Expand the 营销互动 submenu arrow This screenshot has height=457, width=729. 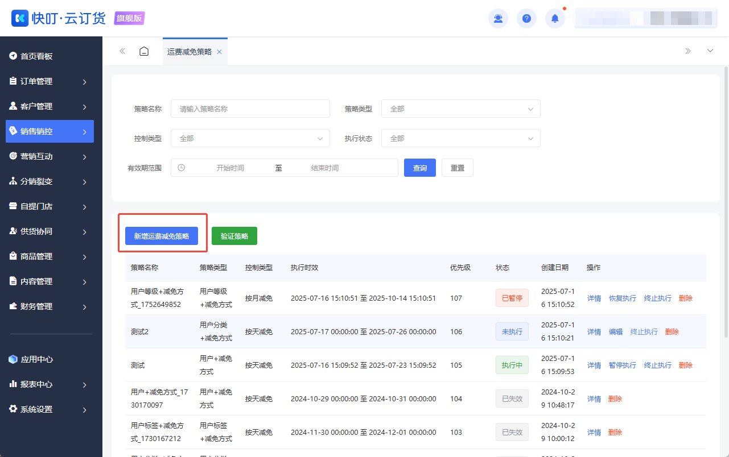[84, 157]
